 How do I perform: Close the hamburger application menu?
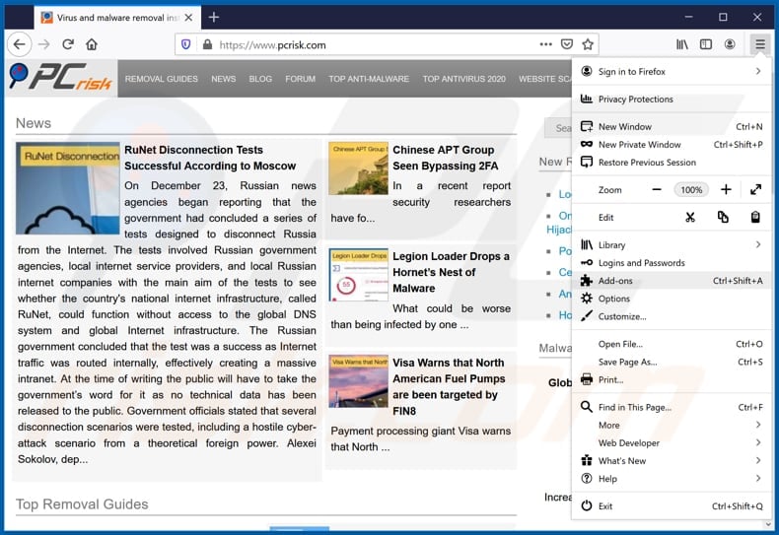pyautogui.click(x=759, y=44)
